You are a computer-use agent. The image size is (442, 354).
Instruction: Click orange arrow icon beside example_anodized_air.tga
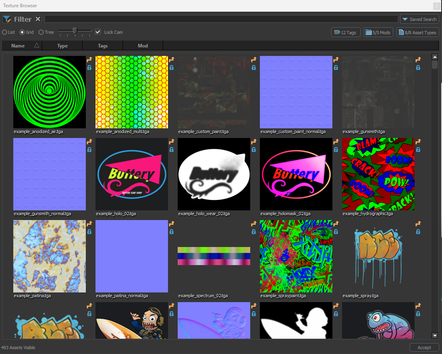coord(89,60)
